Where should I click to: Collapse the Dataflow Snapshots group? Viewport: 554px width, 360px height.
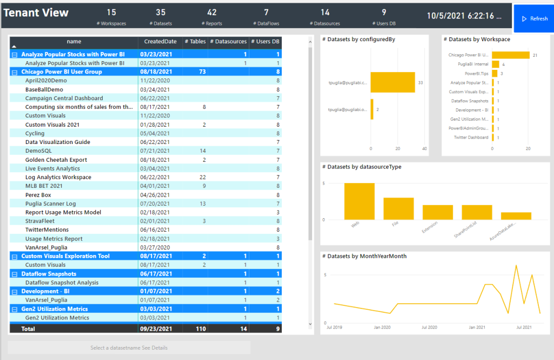(x=15, y=274)
